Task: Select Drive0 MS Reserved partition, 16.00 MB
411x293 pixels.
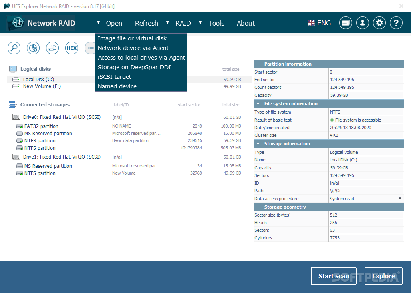Action: (x=129, y=133)
